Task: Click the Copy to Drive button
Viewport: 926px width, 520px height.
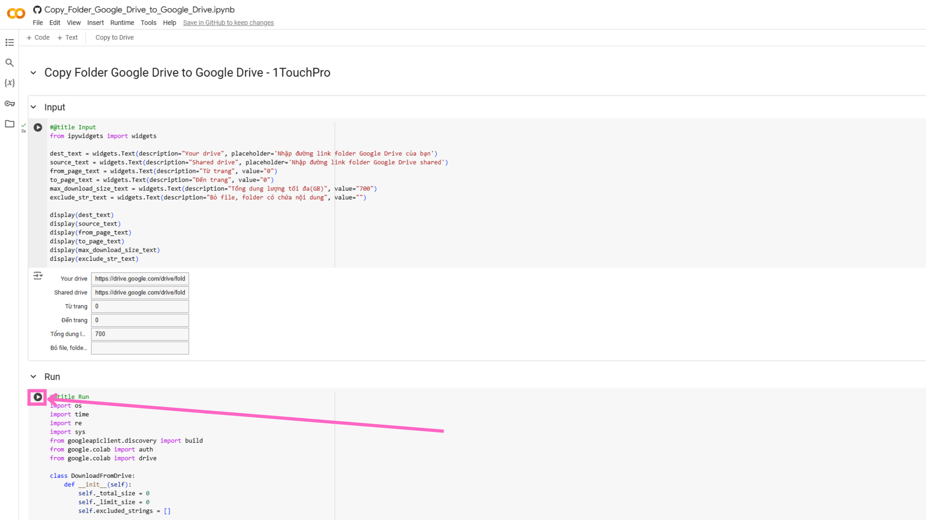Action: pyautogui.click(x=114, y=37)
